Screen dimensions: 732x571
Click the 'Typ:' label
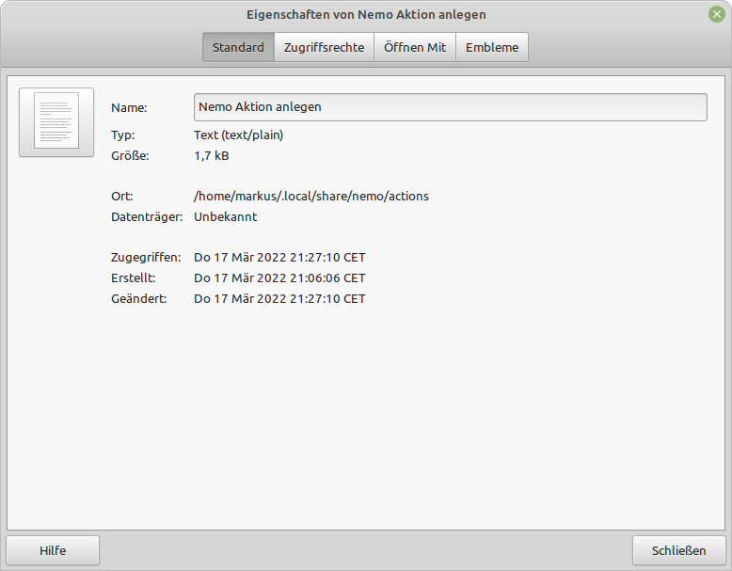coord(123,135)
